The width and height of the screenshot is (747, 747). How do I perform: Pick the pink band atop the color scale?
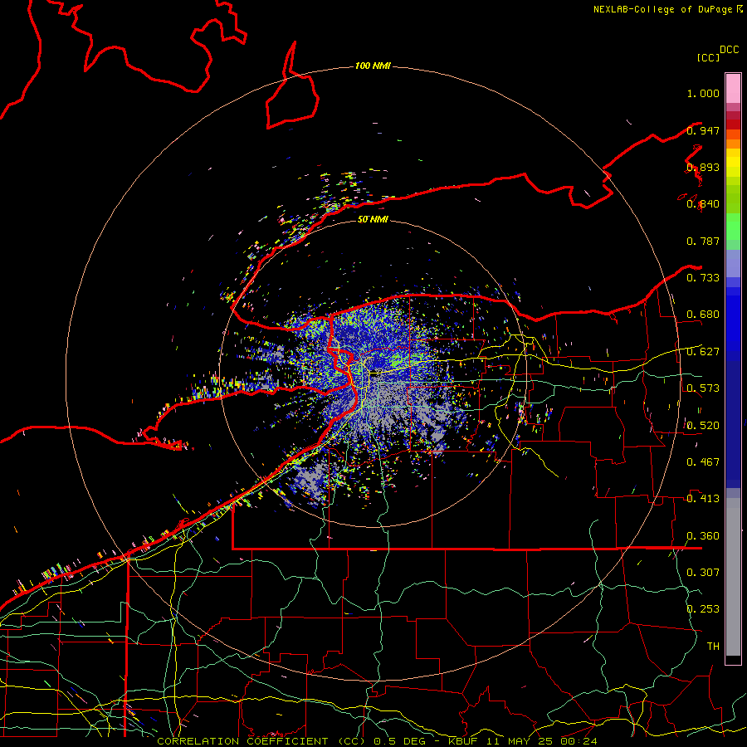[x=733, y=88]
